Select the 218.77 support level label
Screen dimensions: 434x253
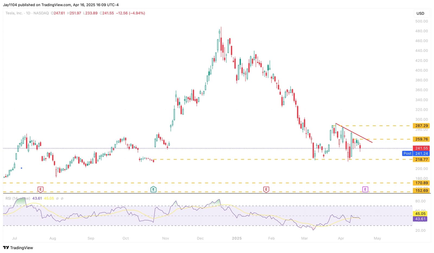pos(421,159)
